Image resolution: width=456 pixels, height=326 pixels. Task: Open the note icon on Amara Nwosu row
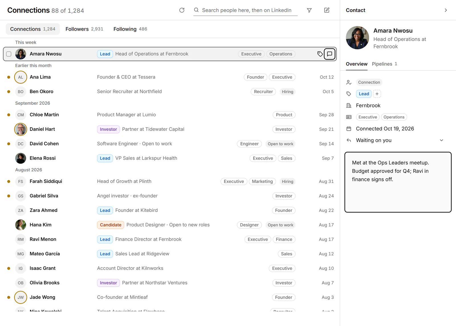point(329,54)
